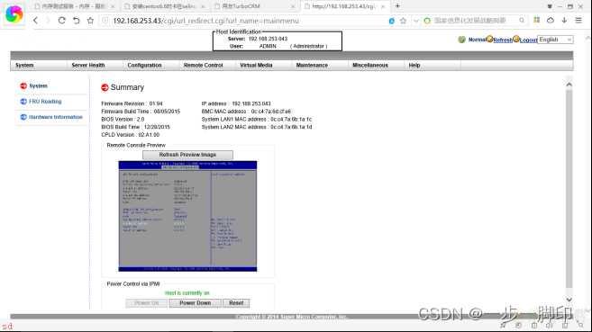This screenshot has height=332, width=592.
Task: Click the Normal status icon
Action: click(461, 40)
